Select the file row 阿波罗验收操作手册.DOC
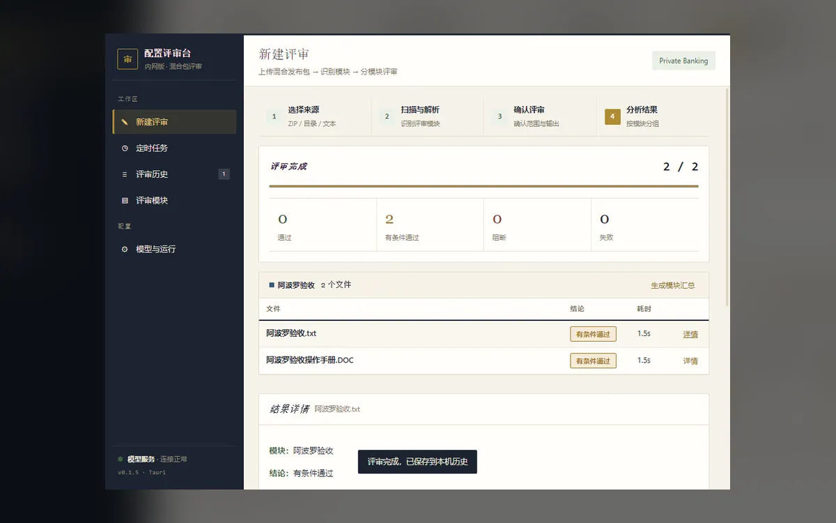Screen dimensions: 836x523 coord(483,361)
